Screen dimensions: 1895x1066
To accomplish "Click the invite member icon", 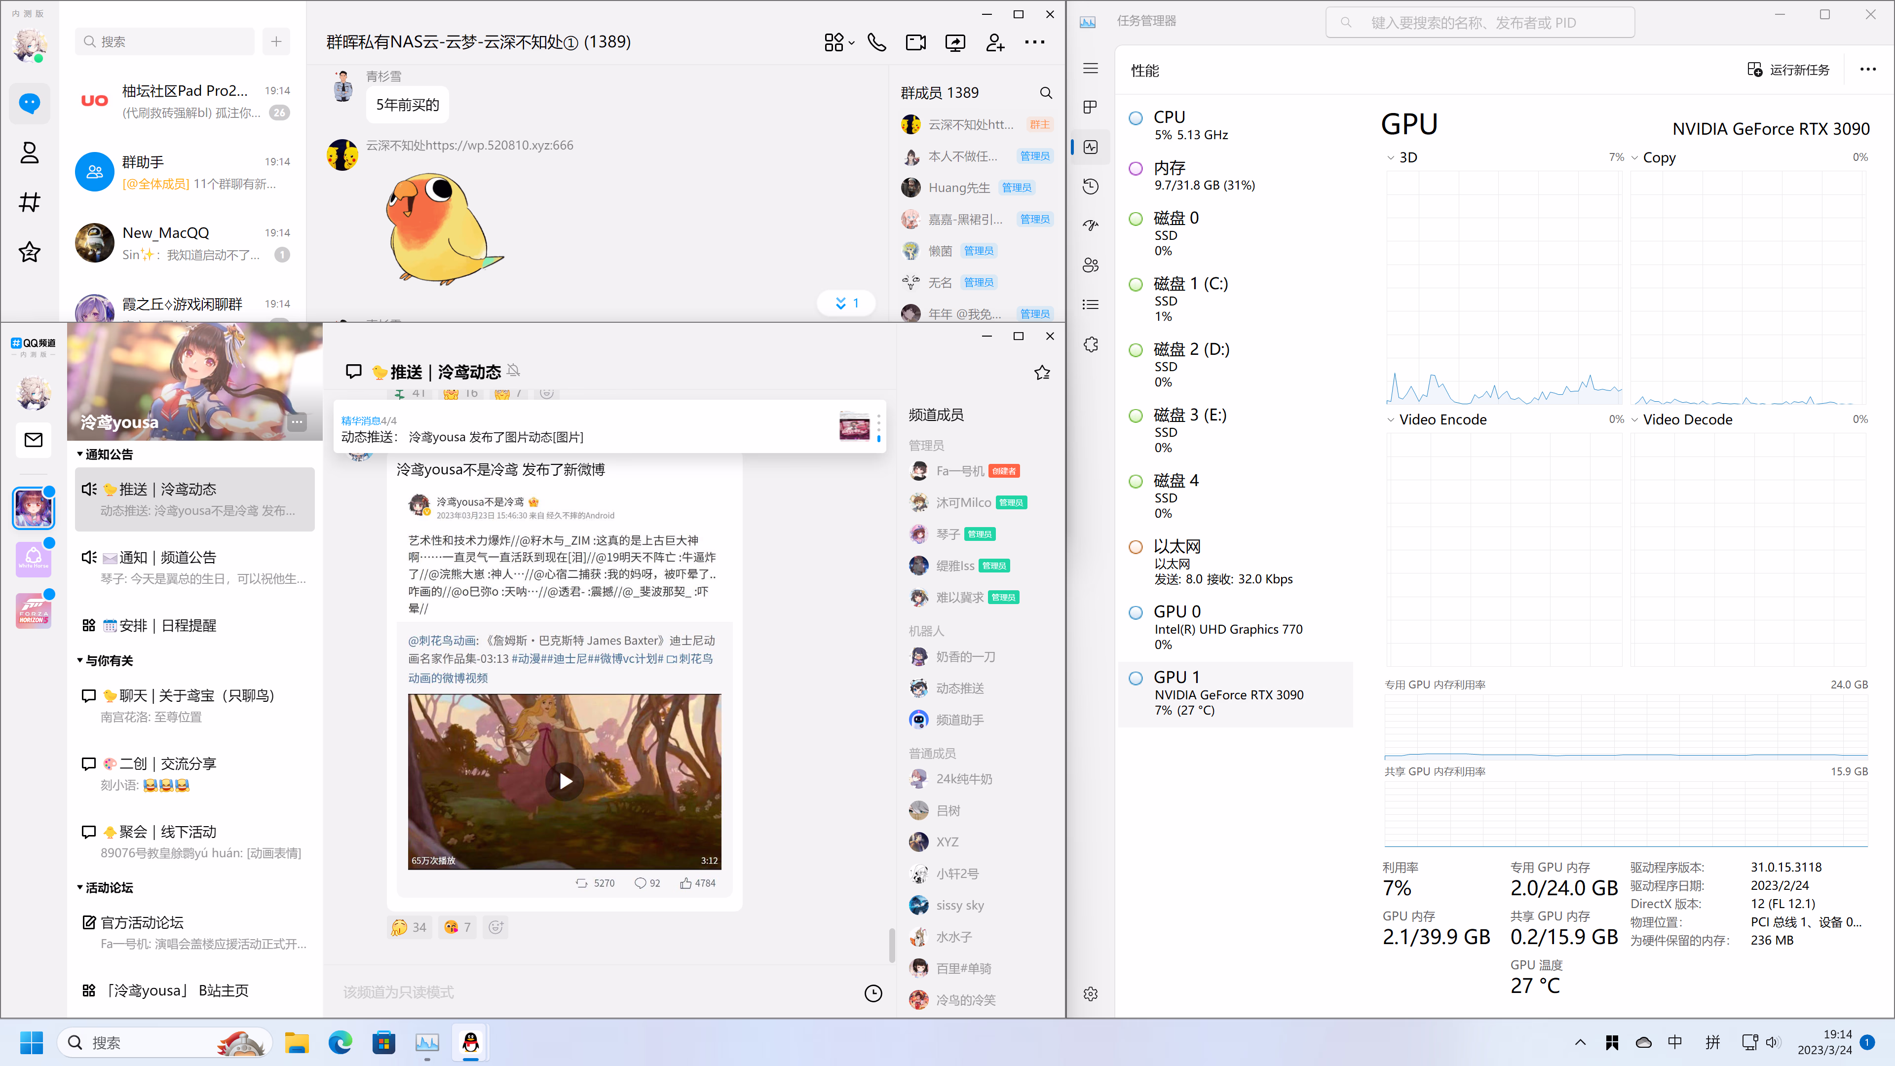I will click(994, 42).
